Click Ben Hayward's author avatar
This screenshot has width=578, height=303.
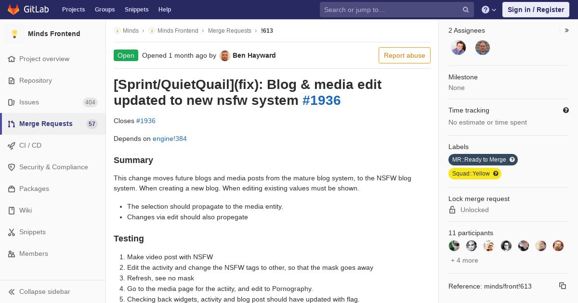click(x=225, y=55)
